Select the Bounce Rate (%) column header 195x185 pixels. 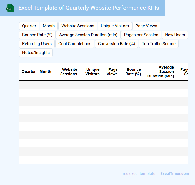point(133,72)
